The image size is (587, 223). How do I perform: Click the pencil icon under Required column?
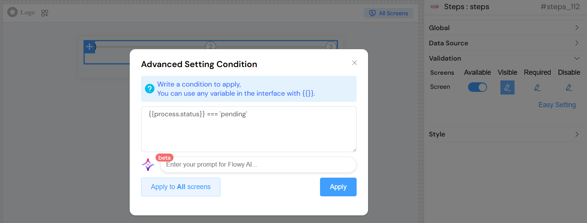537,87
